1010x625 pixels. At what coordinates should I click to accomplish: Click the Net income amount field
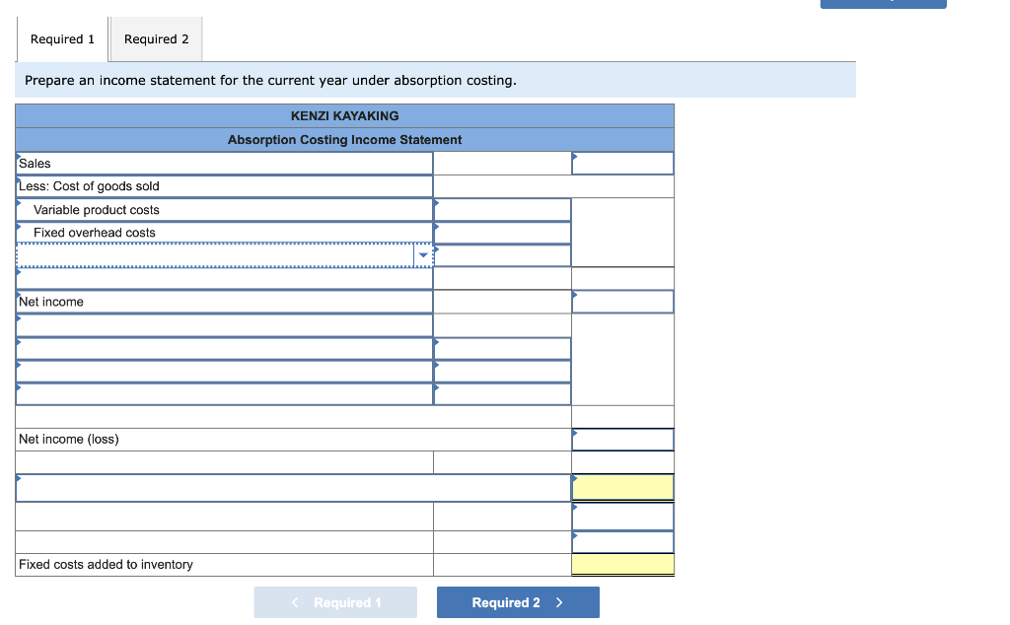pos(621,301)
